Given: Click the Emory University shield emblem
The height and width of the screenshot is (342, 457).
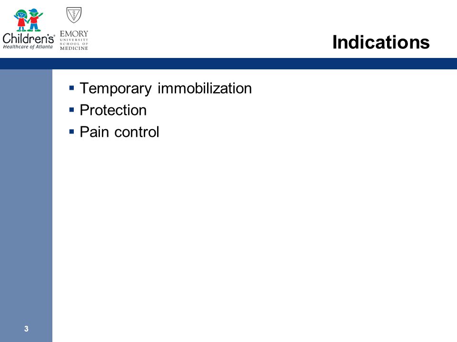Looking at the screenshot, I should pyautogui.click(x=74, y=15).
